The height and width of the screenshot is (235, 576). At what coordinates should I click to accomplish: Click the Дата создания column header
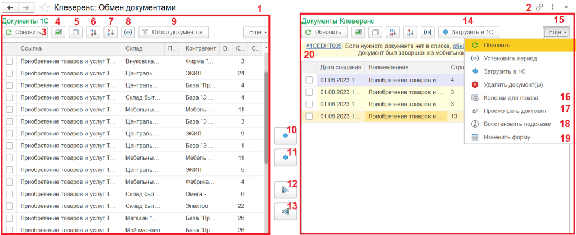coord(341,67)
